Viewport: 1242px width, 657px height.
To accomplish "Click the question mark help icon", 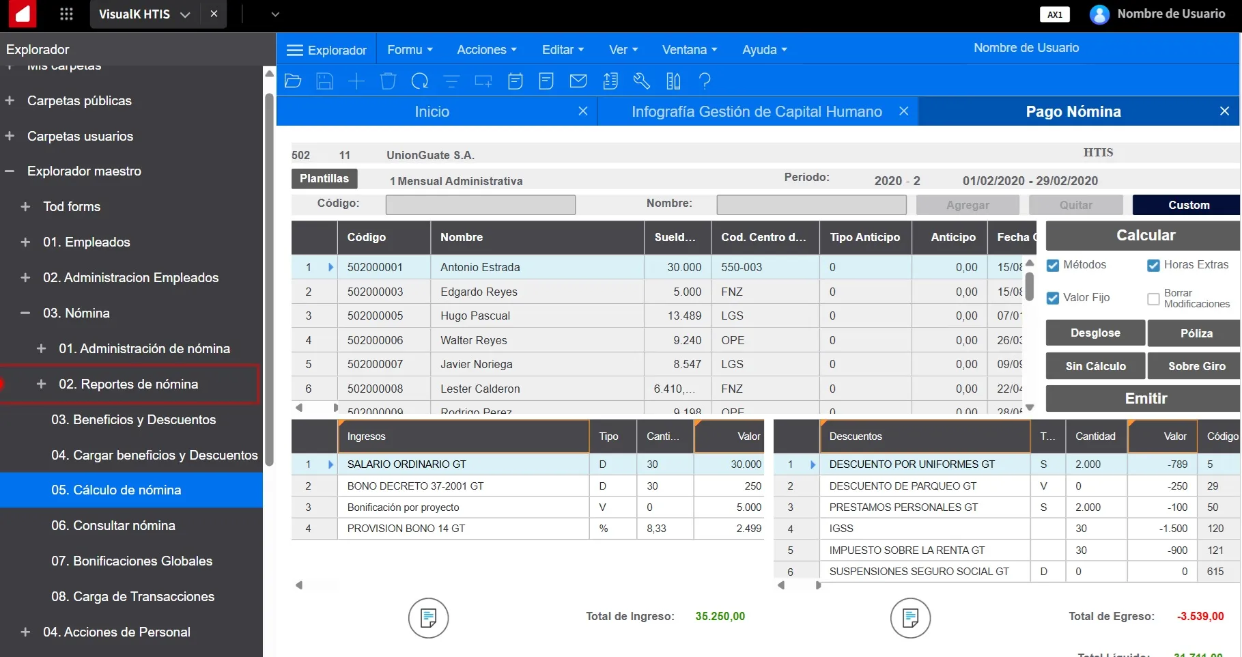I will pos(705,81).
